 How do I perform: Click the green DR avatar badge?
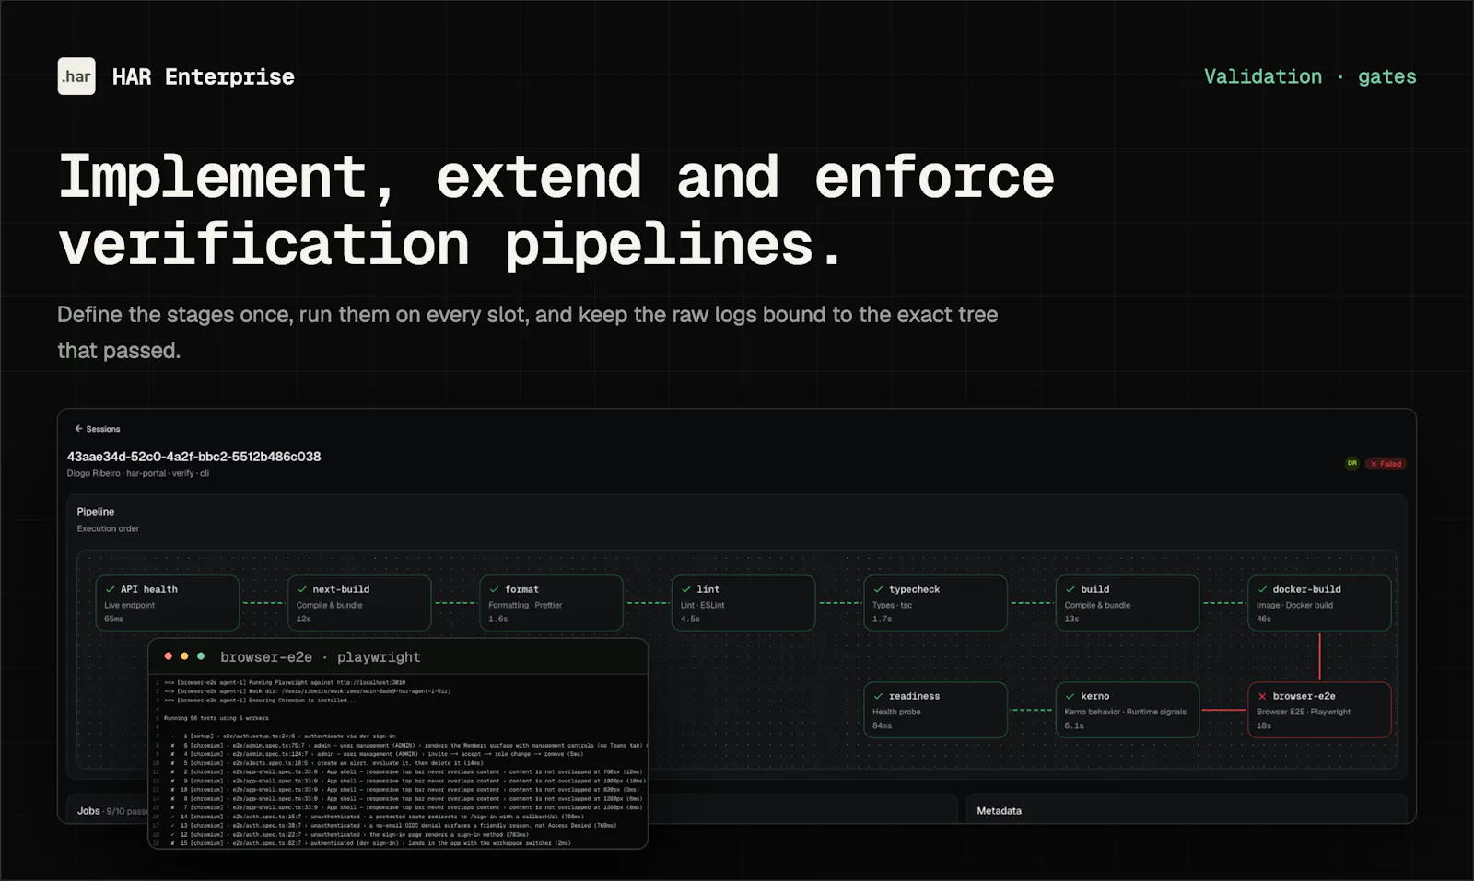pos(1351,463)
